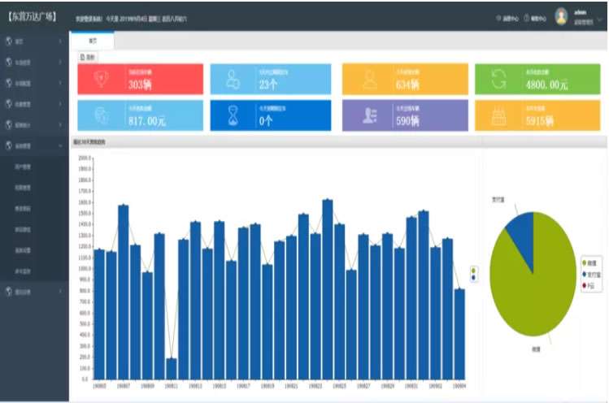Click the users icon on the 23个 card
Screen dimensions: 609x403
[233, 79]
